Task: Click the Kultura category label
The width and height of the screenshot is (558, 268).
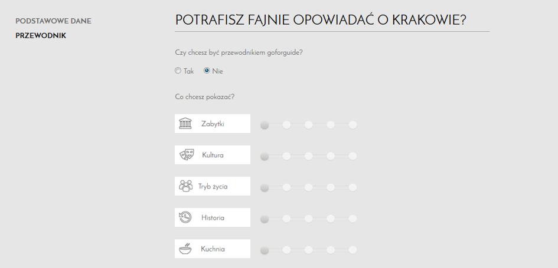Action: 213,155
